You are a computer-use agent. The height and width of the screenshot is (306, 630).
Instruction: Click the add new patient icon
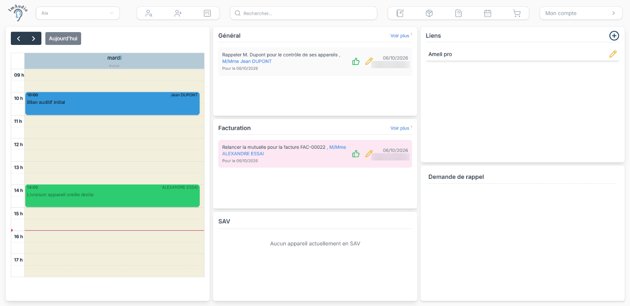178,13
